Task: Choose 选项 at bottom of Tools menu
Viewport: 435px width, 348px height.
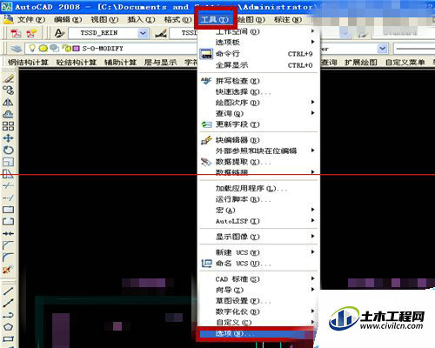Action: 256,334
